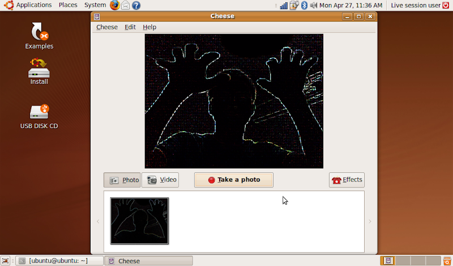Click the red power shutdown icon
453x266 pixels.
coord(446,5)
